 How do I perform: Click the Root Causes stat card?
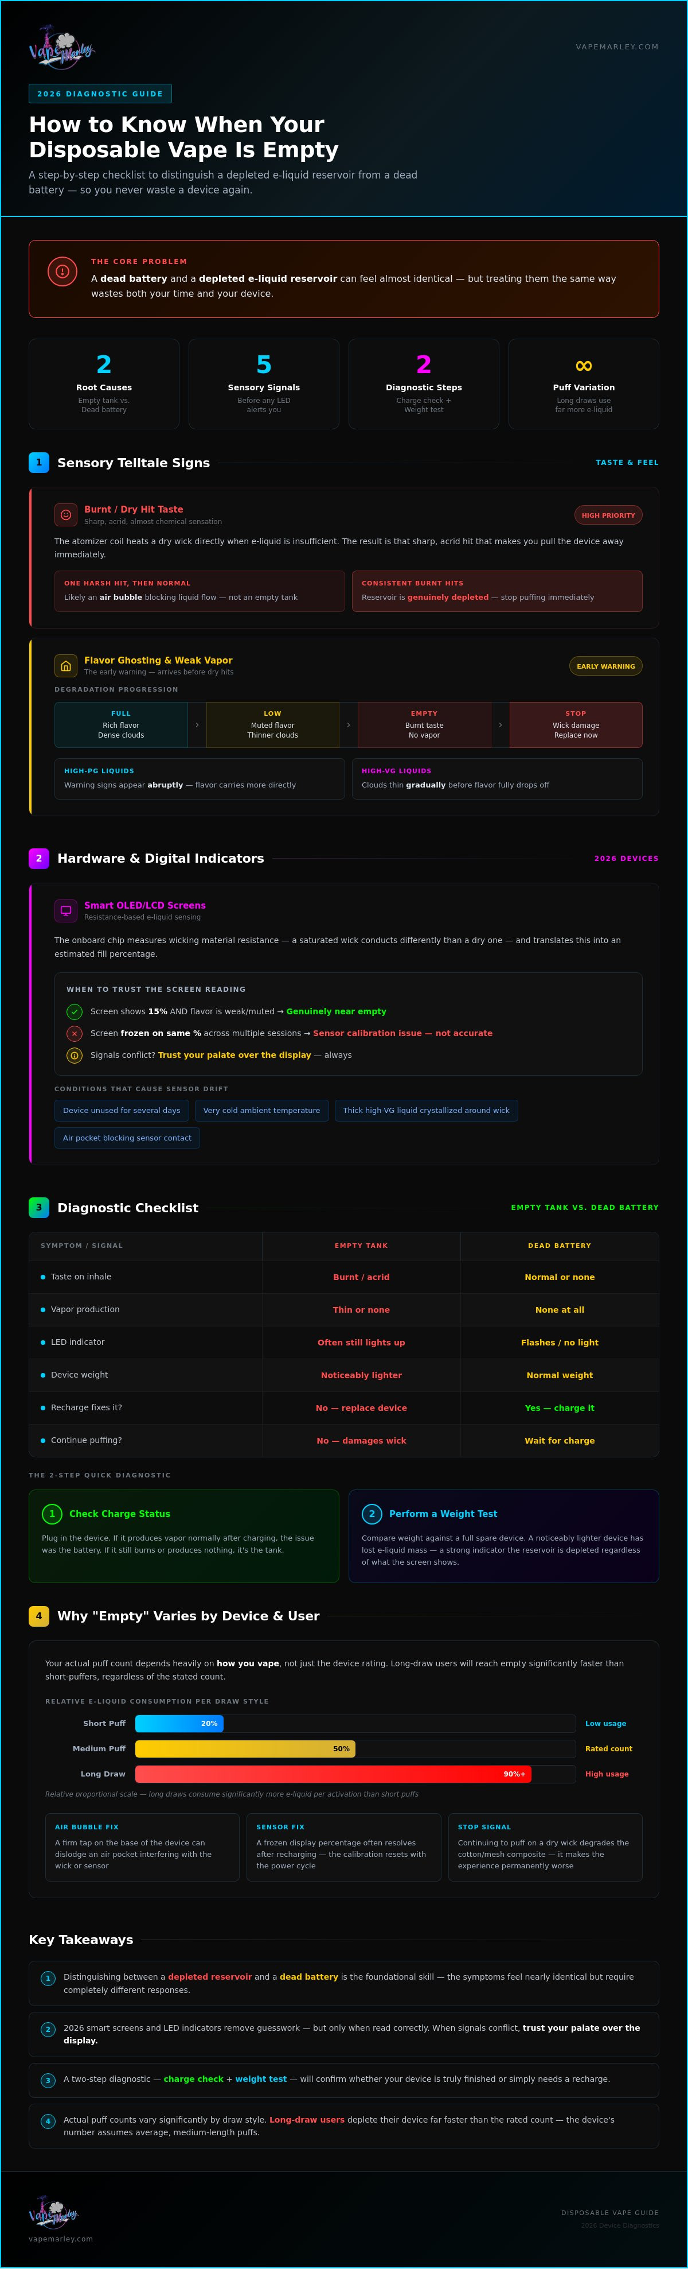104,384
